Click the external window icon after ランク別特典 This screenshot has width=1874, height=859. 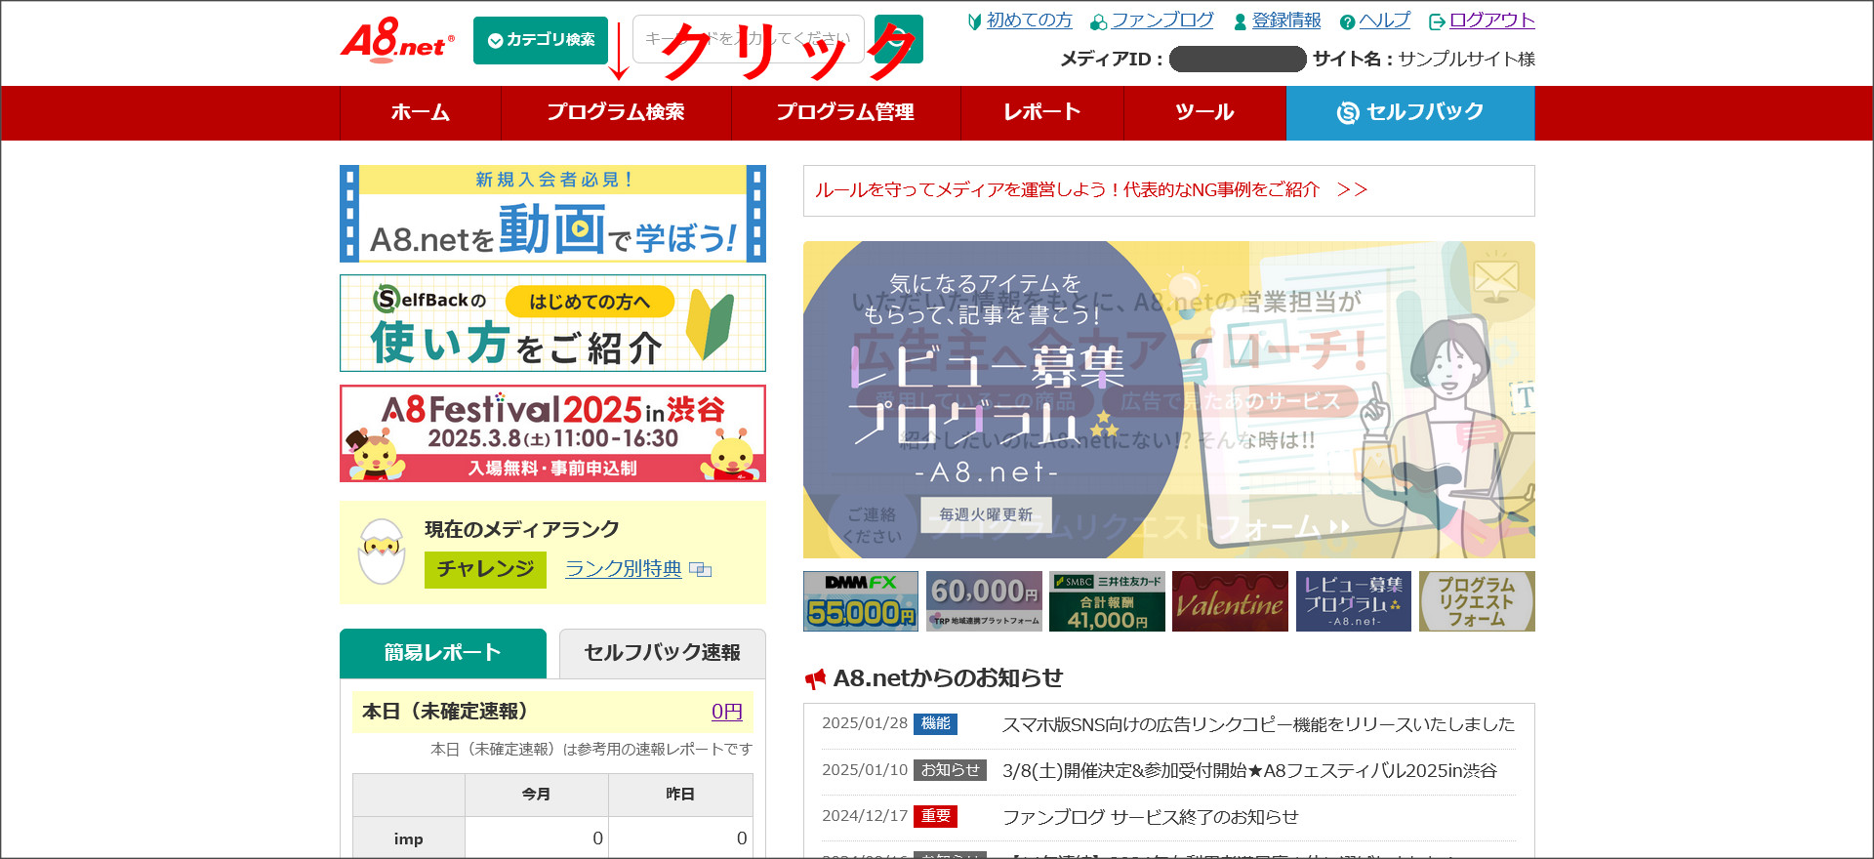(x=701, y=569)
